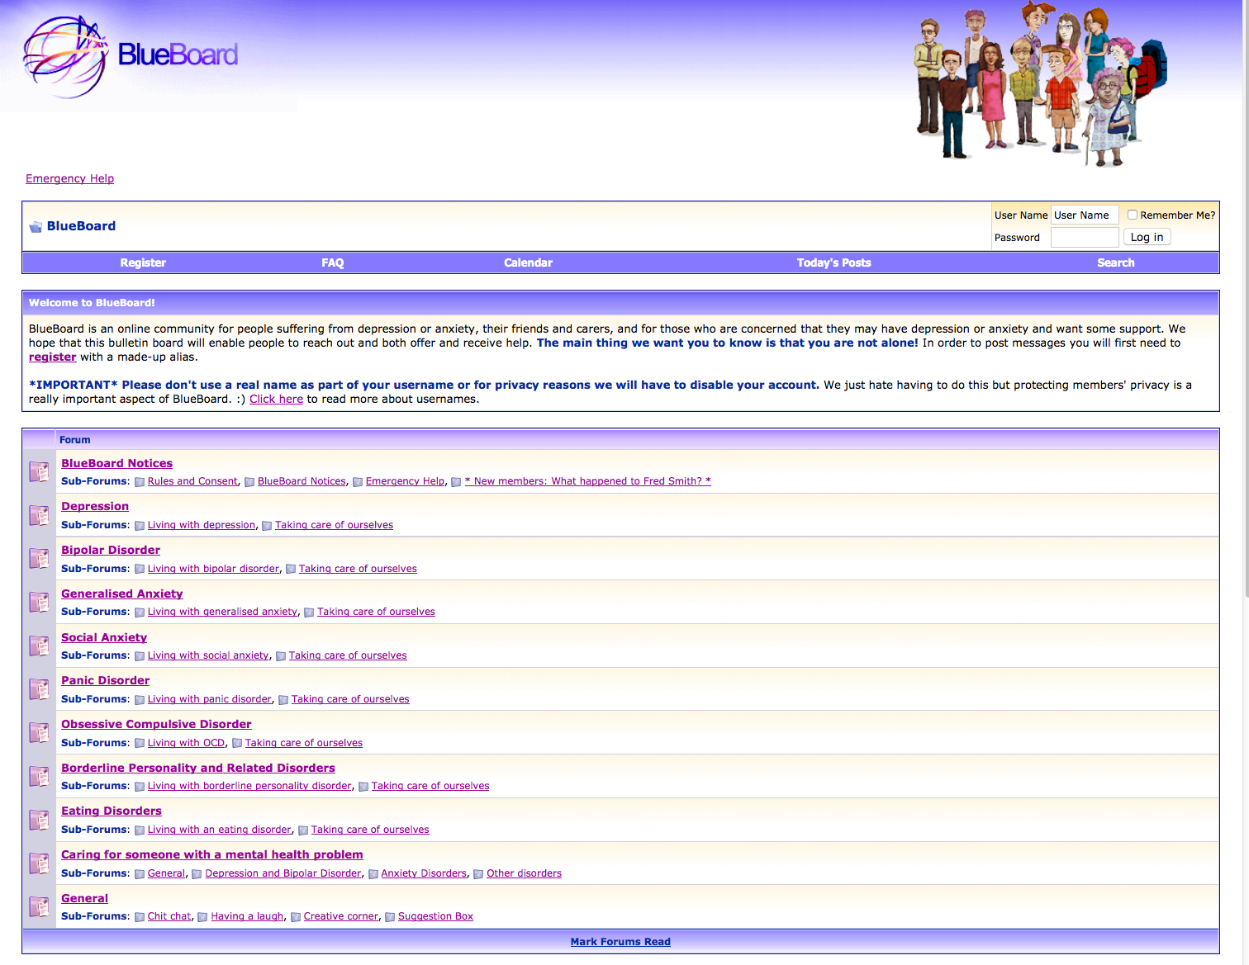Click the folder icon beside BlueBoard breadcrumb

click(x=36, y=227)
